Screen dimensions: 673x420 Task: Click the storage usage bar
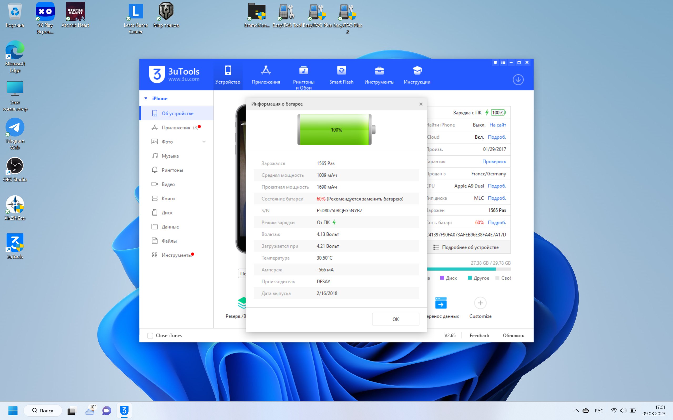pos(469,269)
